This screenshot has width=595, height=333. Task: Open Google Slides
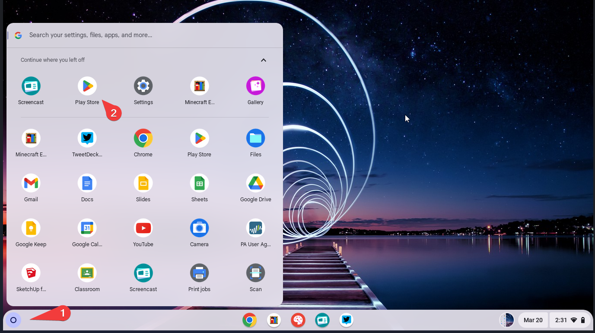pyautogui.click(x=143, y=183)
